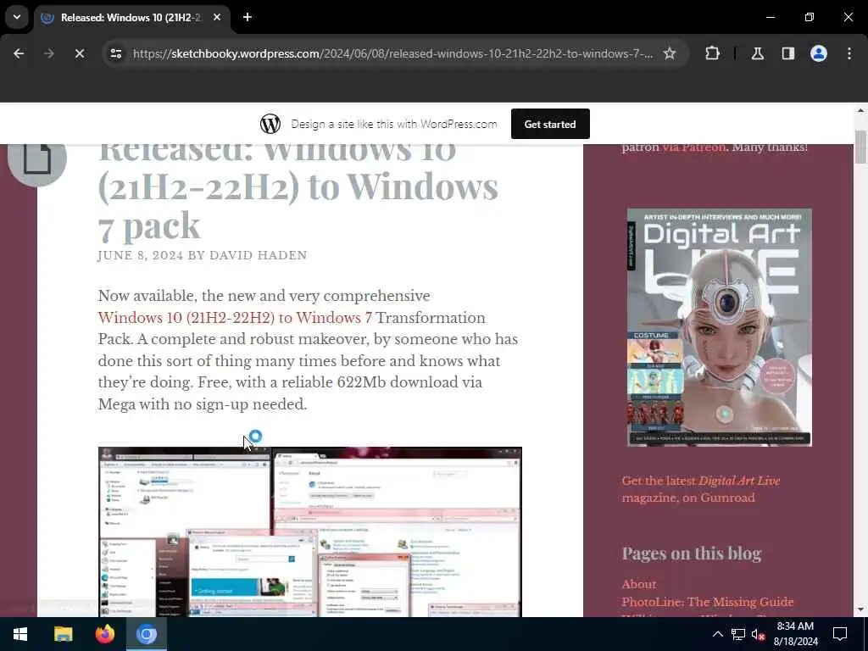Open the Windows Start menu
This screenshot has height=651, width=868.
click(20, 634)
